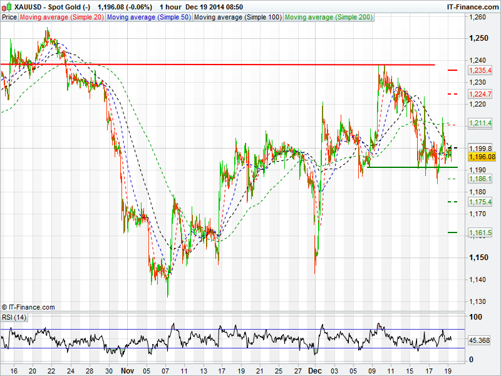
Task: Click the 1,150 price axis label
Action: [x=478, y=258]
